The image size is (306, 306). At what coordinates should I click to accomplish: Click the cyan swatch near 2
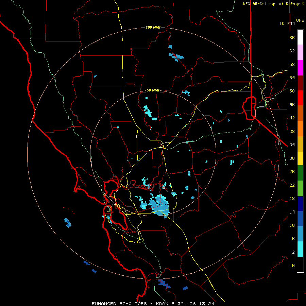coord(300,249)
